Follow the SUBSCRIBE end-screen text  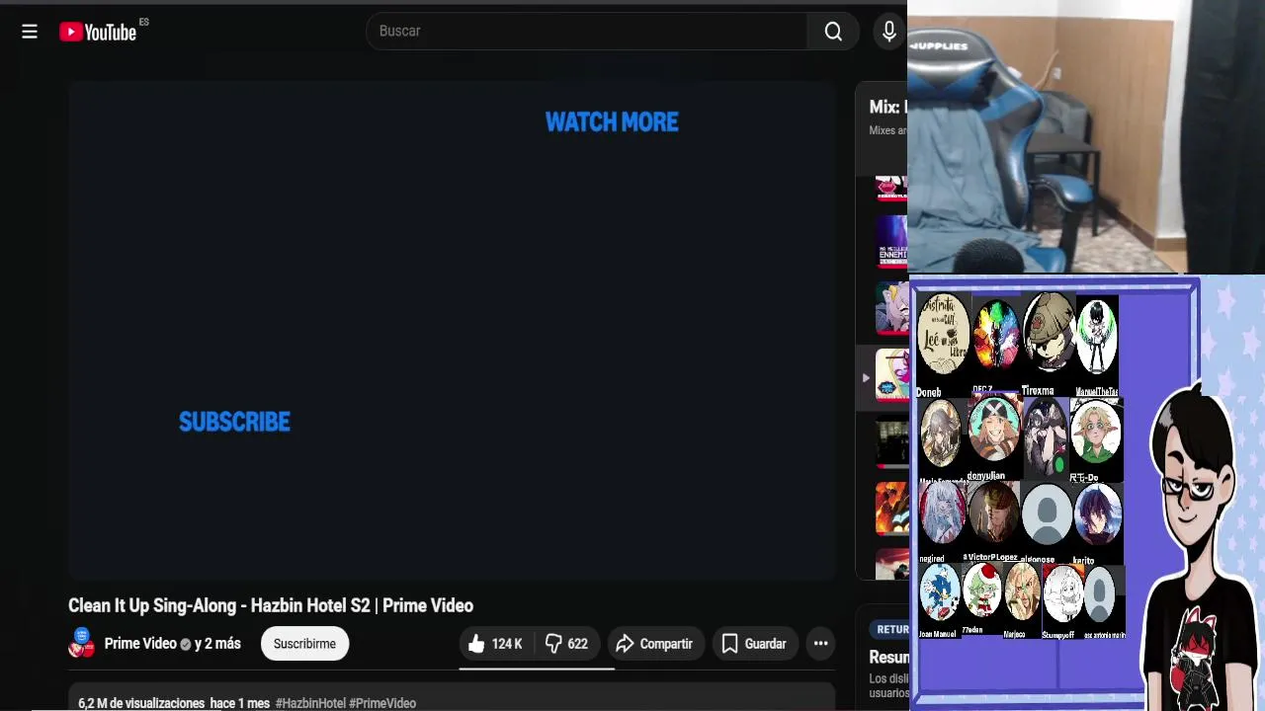[x=234, y=422]
